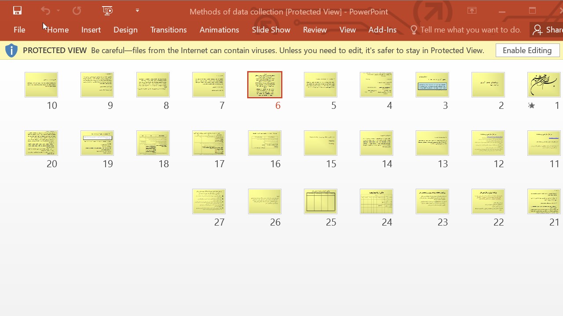The image size is (563, 316).
Task: Click the Share person icon
Action: pyautogui.click(x=537, y=30)
